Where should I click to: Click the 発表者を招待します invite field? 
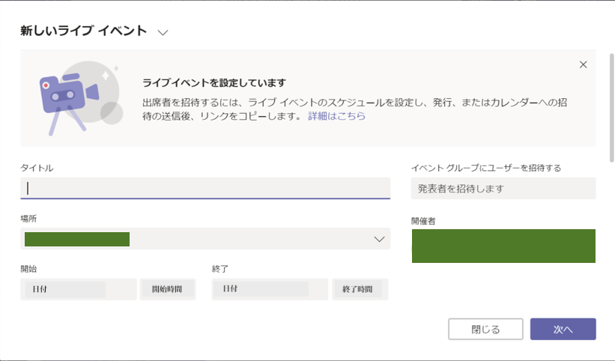(x=503, y=189)
